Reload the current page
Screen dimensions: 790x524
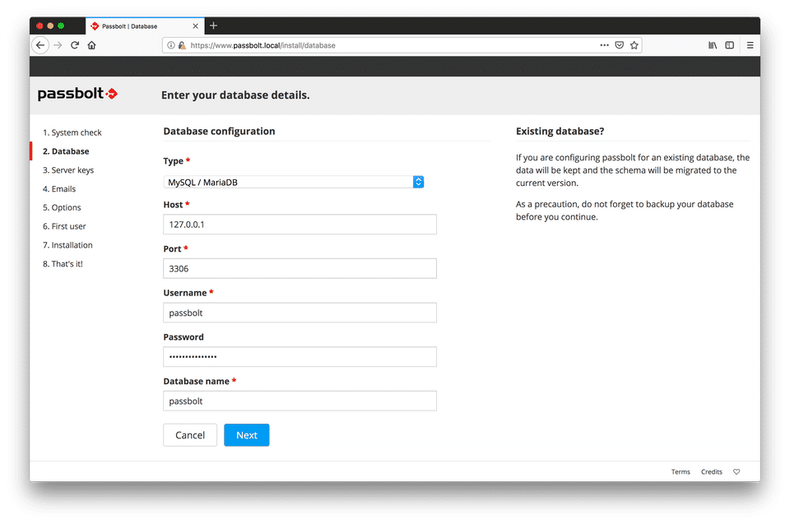[x=75, y=45]
